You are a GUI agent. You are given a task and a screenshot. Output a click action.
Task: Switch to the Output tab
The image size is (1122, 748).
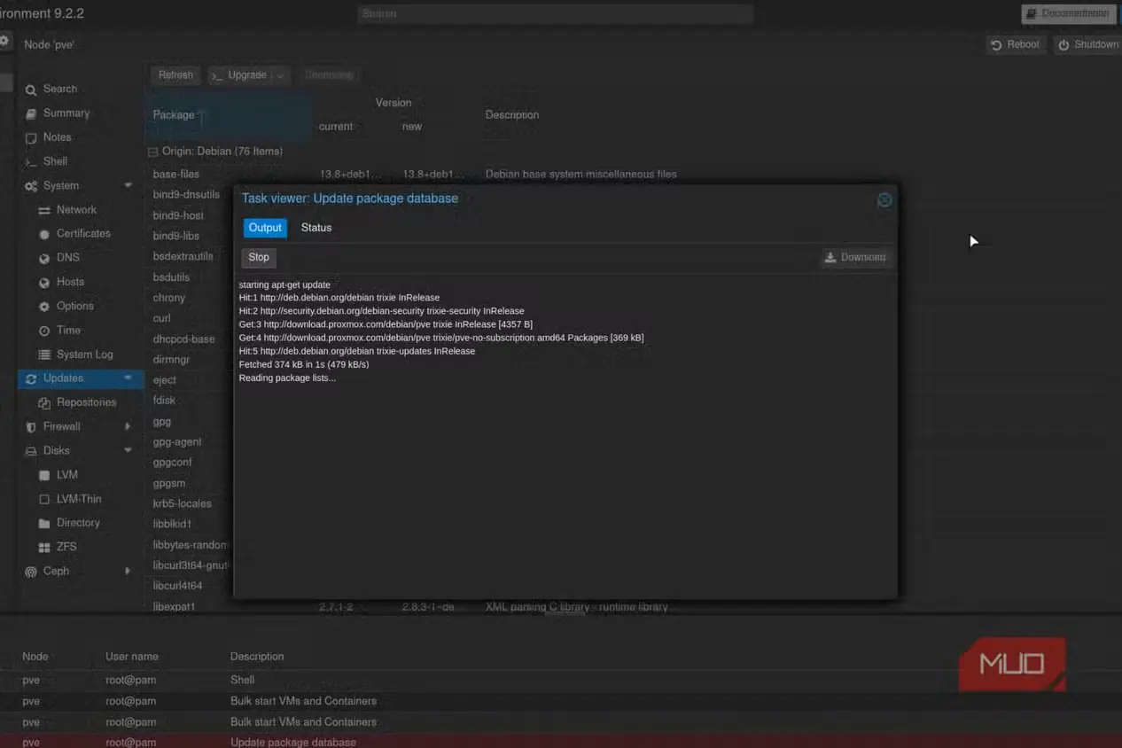tap(265, 228)
